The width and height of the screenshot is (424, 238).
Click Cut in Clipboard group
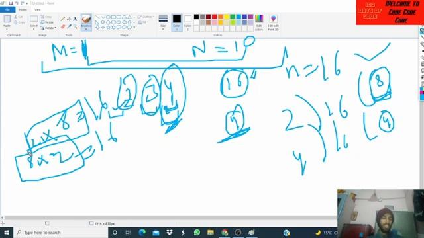pyautogui.click(x=19, y=17)
